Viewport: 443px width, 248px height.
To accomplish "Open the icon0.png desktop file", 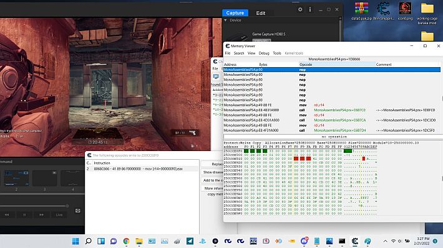I will (405, 11).
